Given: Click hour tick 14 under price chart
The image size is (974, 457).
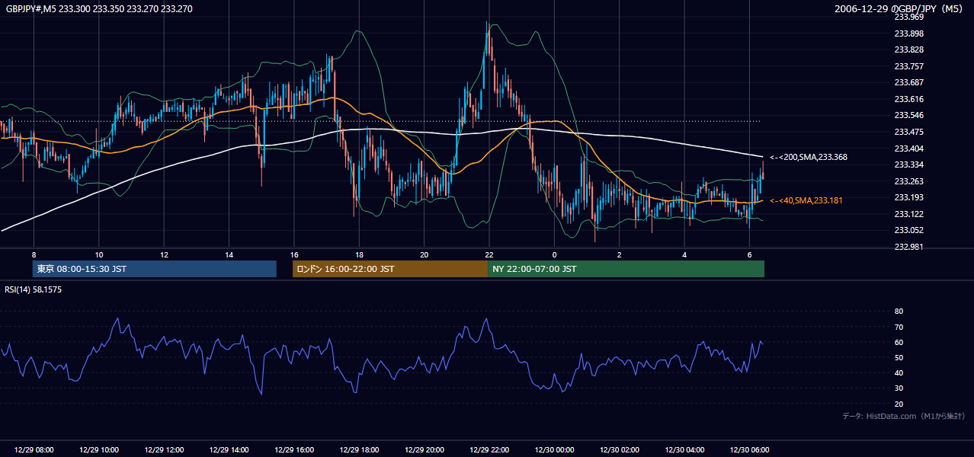Looking at the screenshot, I should click(229, 254).
